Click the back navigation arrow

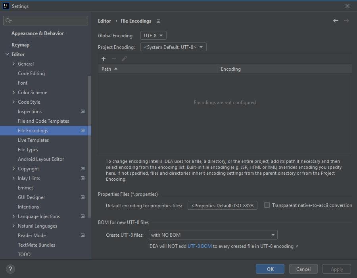336,21
